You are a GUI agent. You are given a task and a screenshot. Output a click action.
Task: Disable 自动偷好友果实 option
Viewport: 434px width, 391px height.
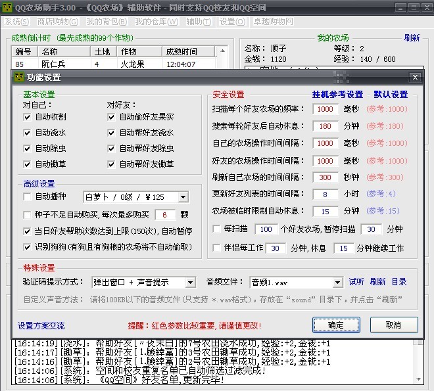[x=111, y=117]
